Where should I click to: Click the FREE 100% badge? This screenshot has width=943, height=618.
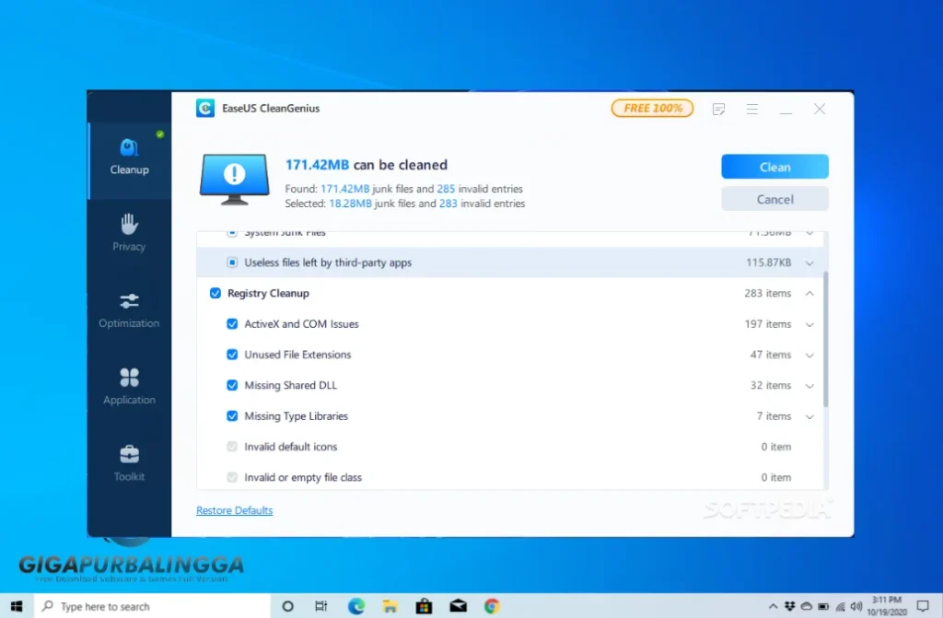652,108
